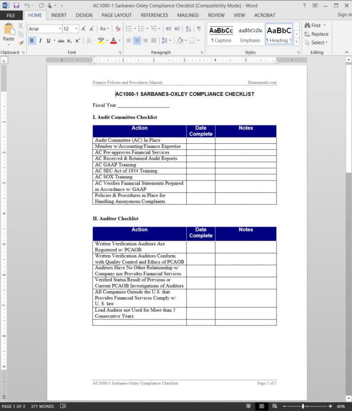Click the Replace button
Image resolution: width=352 pixels, height=411 pixels.
point(316,34)
